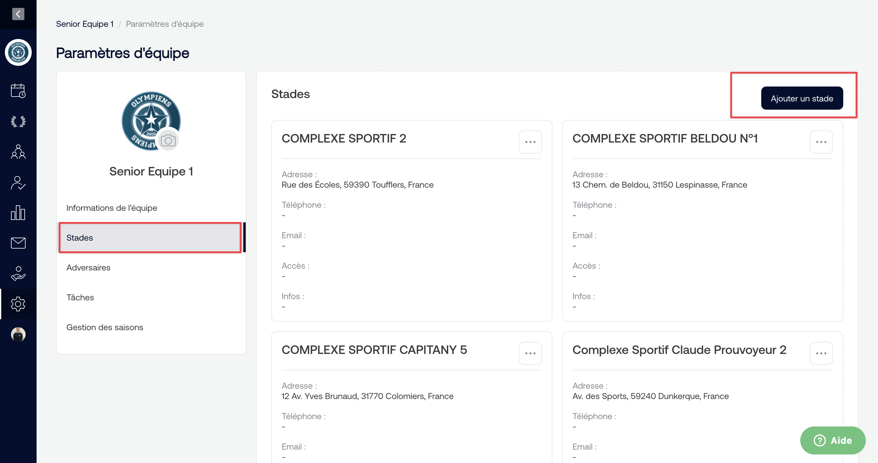The height and width of the screenshot is (463, 878).
Task: Click address Rue des Écoles, 59390 Toufflers
Action: click(357, 185)
